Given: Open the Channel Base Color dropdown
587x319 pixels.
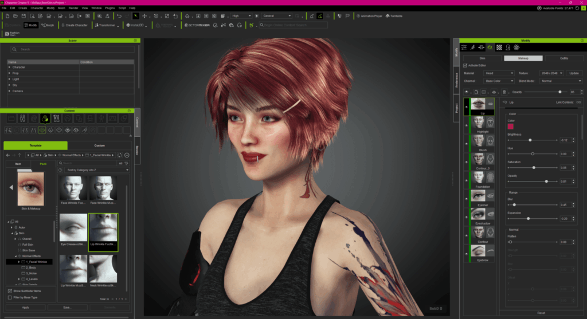Looking at the screenshot, I should click(499, 81).
